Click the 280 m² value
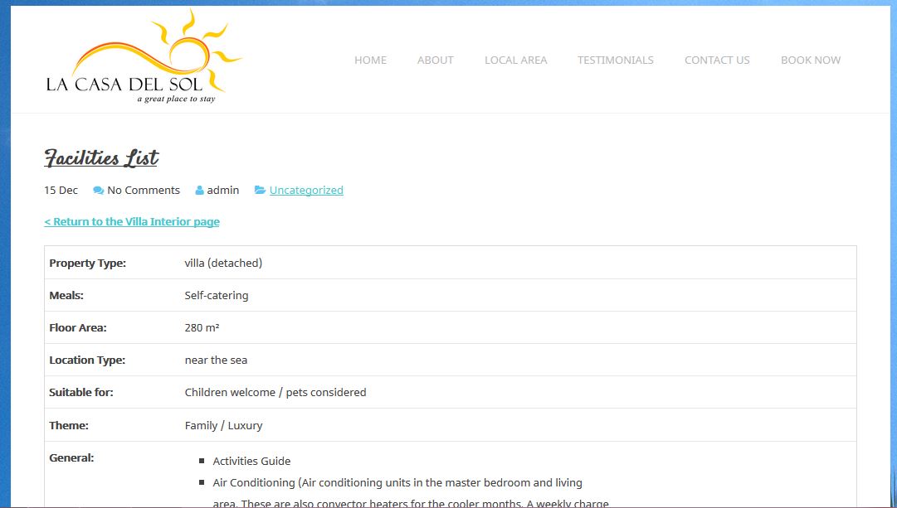 202,328
